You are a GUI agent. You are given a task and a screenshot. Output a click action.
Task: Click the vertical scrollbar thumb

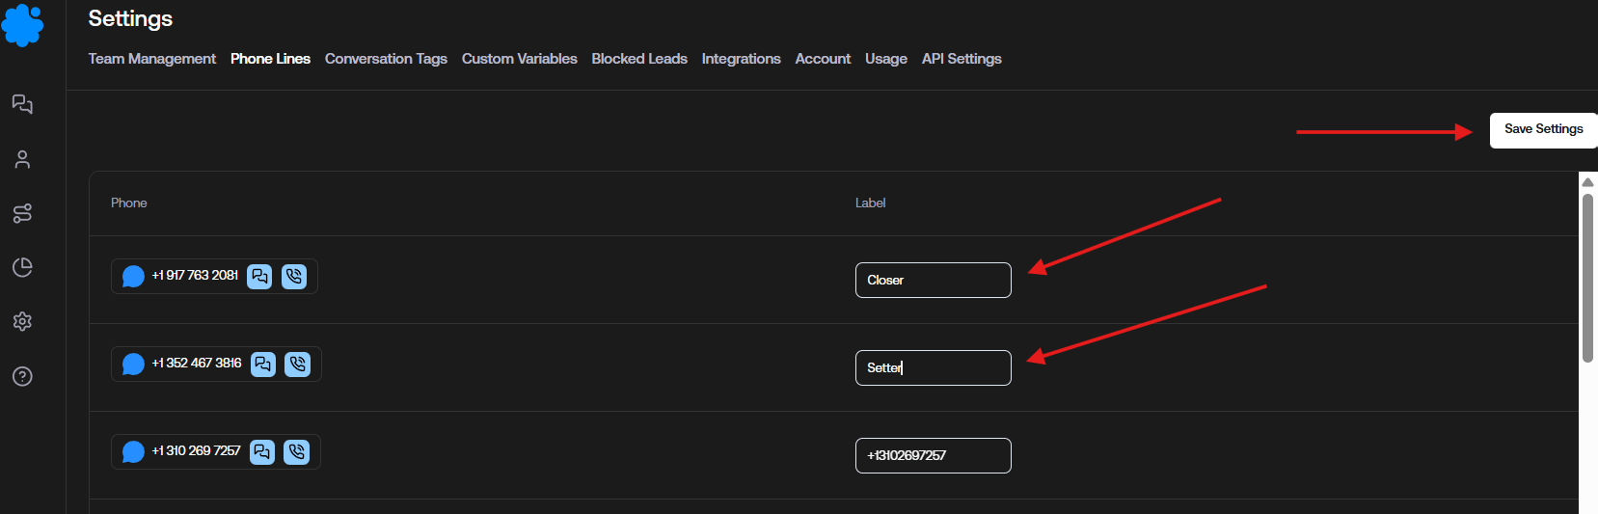click(1587, 279)
